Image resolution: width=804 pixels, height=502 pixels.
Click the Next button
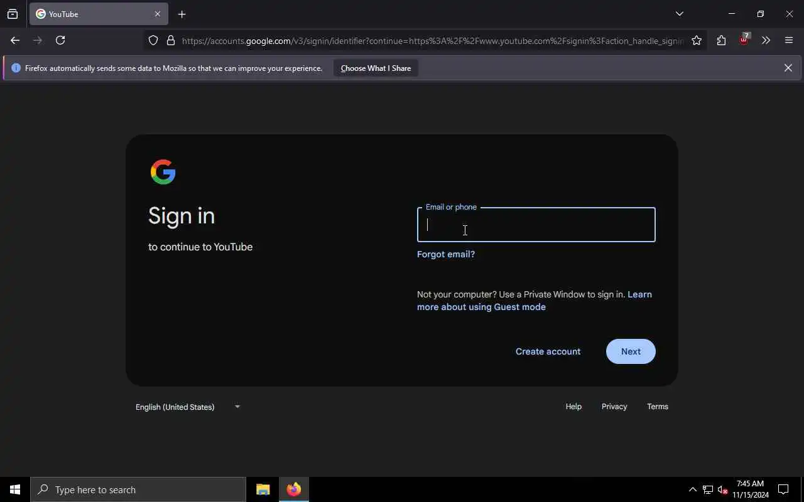[x=631, y=351]
